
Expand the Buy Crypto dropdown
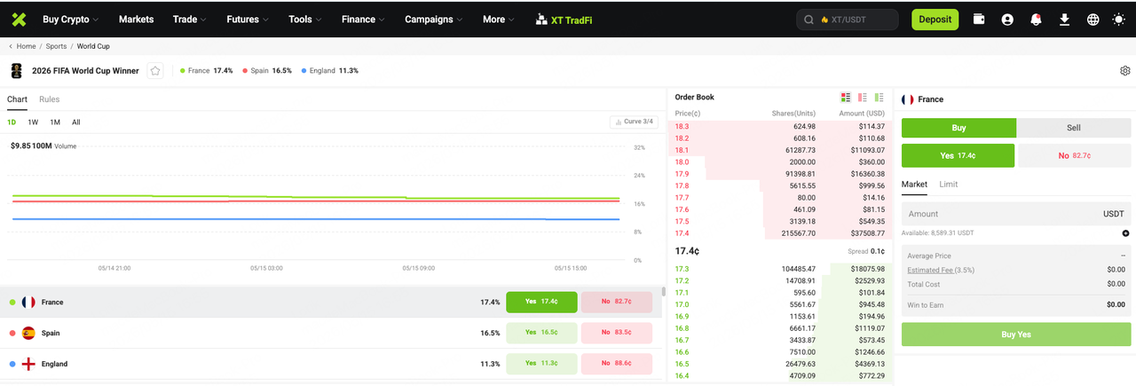tap(70, 20)
